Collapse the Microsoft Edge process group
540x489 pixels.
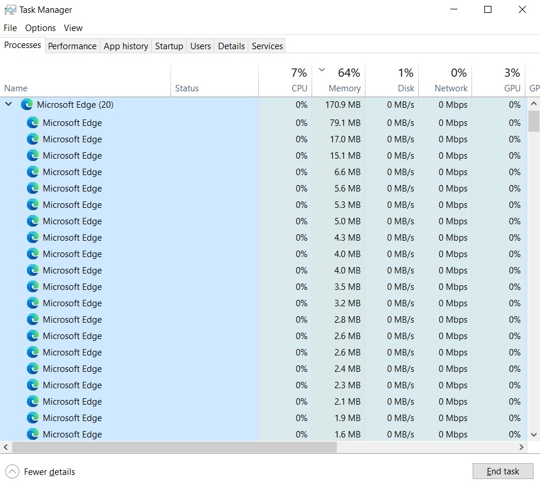pos(8,104)
